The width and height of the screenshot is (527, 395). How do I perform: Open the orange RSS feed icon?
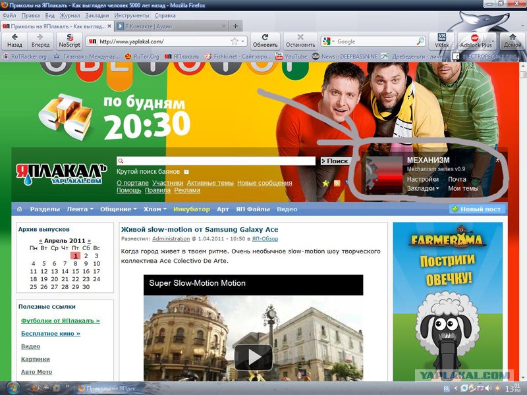(337, 183)
